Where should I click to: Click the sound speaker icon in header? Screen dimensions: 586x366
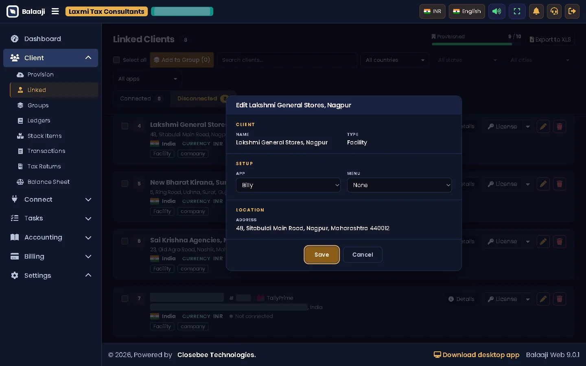click(x=497, y=11)
